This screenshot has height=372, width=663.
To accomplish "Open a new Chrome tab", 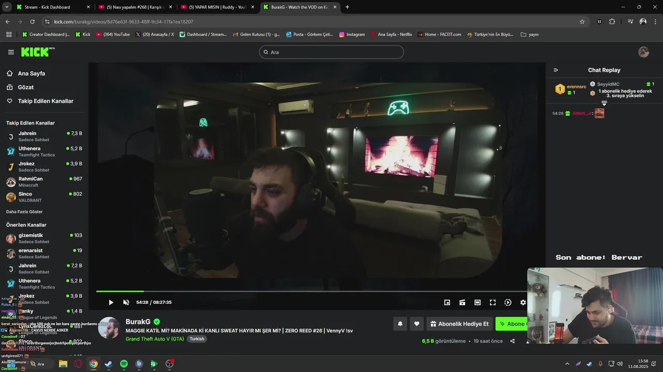I will pos(347,7).
